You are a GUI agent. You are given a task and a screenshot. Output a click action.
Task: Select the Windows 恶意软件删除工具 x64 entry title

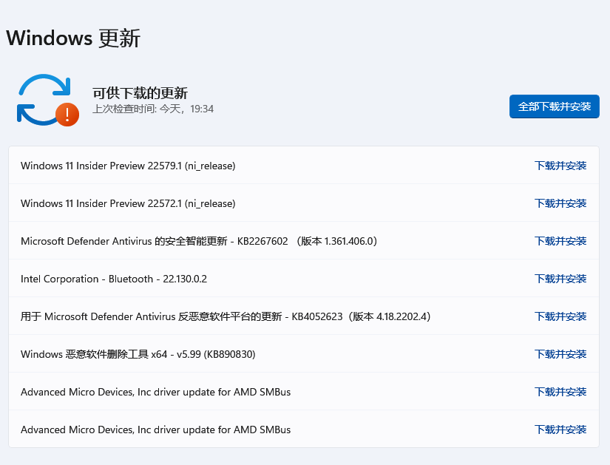[138, 354]
